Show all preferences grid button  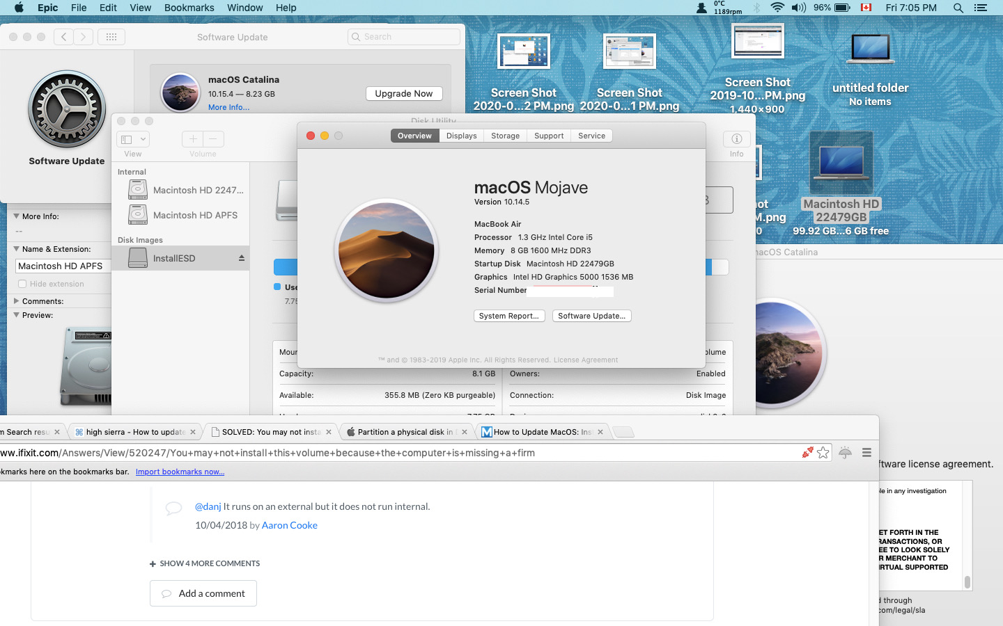point(111,37)
